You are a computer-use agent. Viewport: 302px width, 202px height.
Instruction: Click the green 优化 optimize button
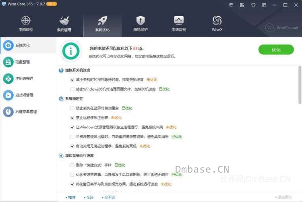276,49
